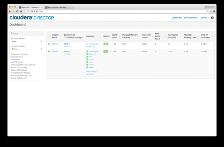224x147 pixels.
Task: Expand the Configured Capacity filter
Action: pos(20,73)
